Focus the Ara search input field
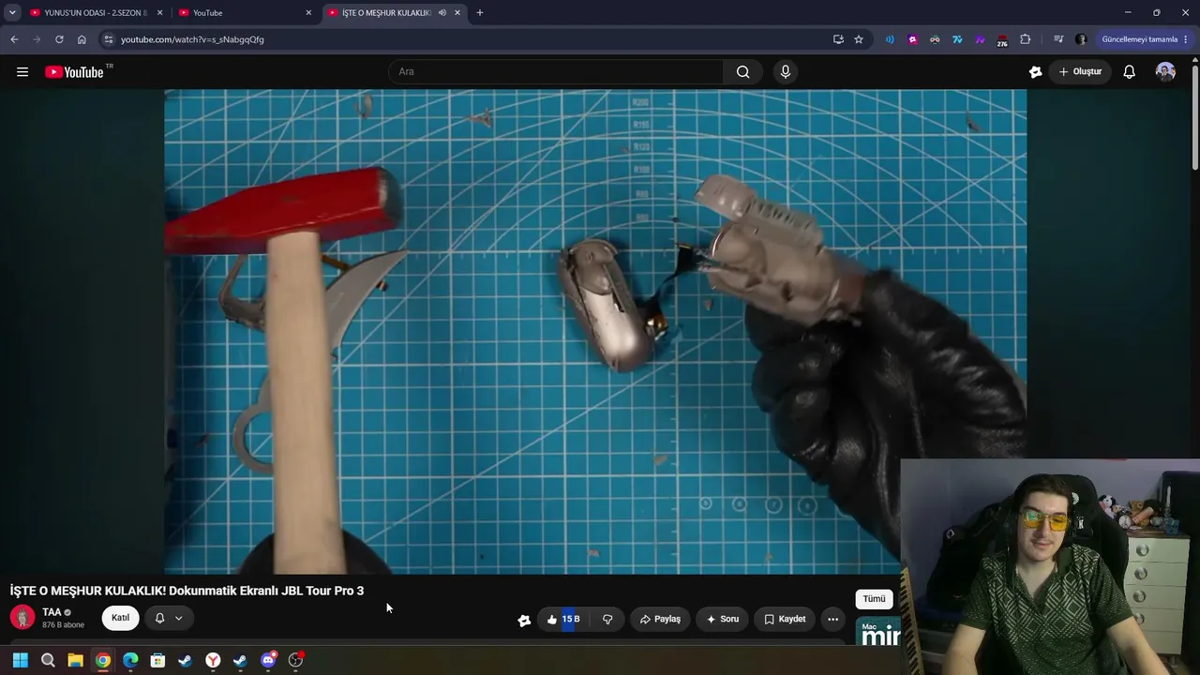This screenshot has height=675, width=1200. point(556,72)
